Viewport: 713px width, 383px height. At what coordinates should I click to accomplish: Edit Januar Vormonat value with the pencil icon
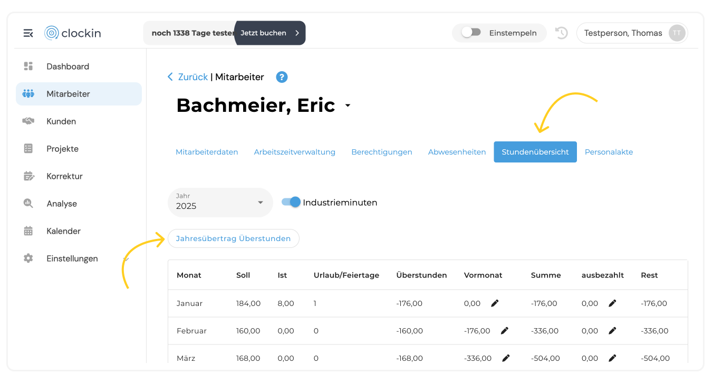pos(495,303)
